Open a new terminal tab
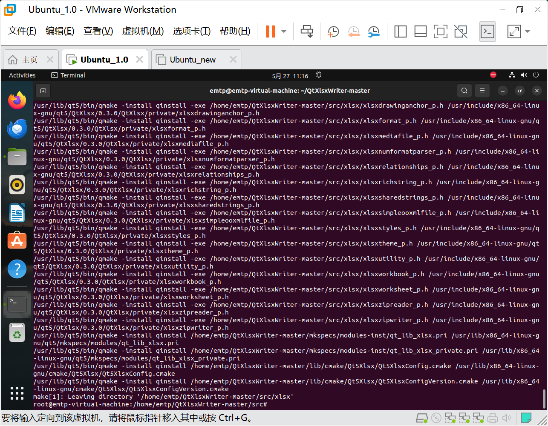Screen dimensions: 548x426 (x=43, y=91)
